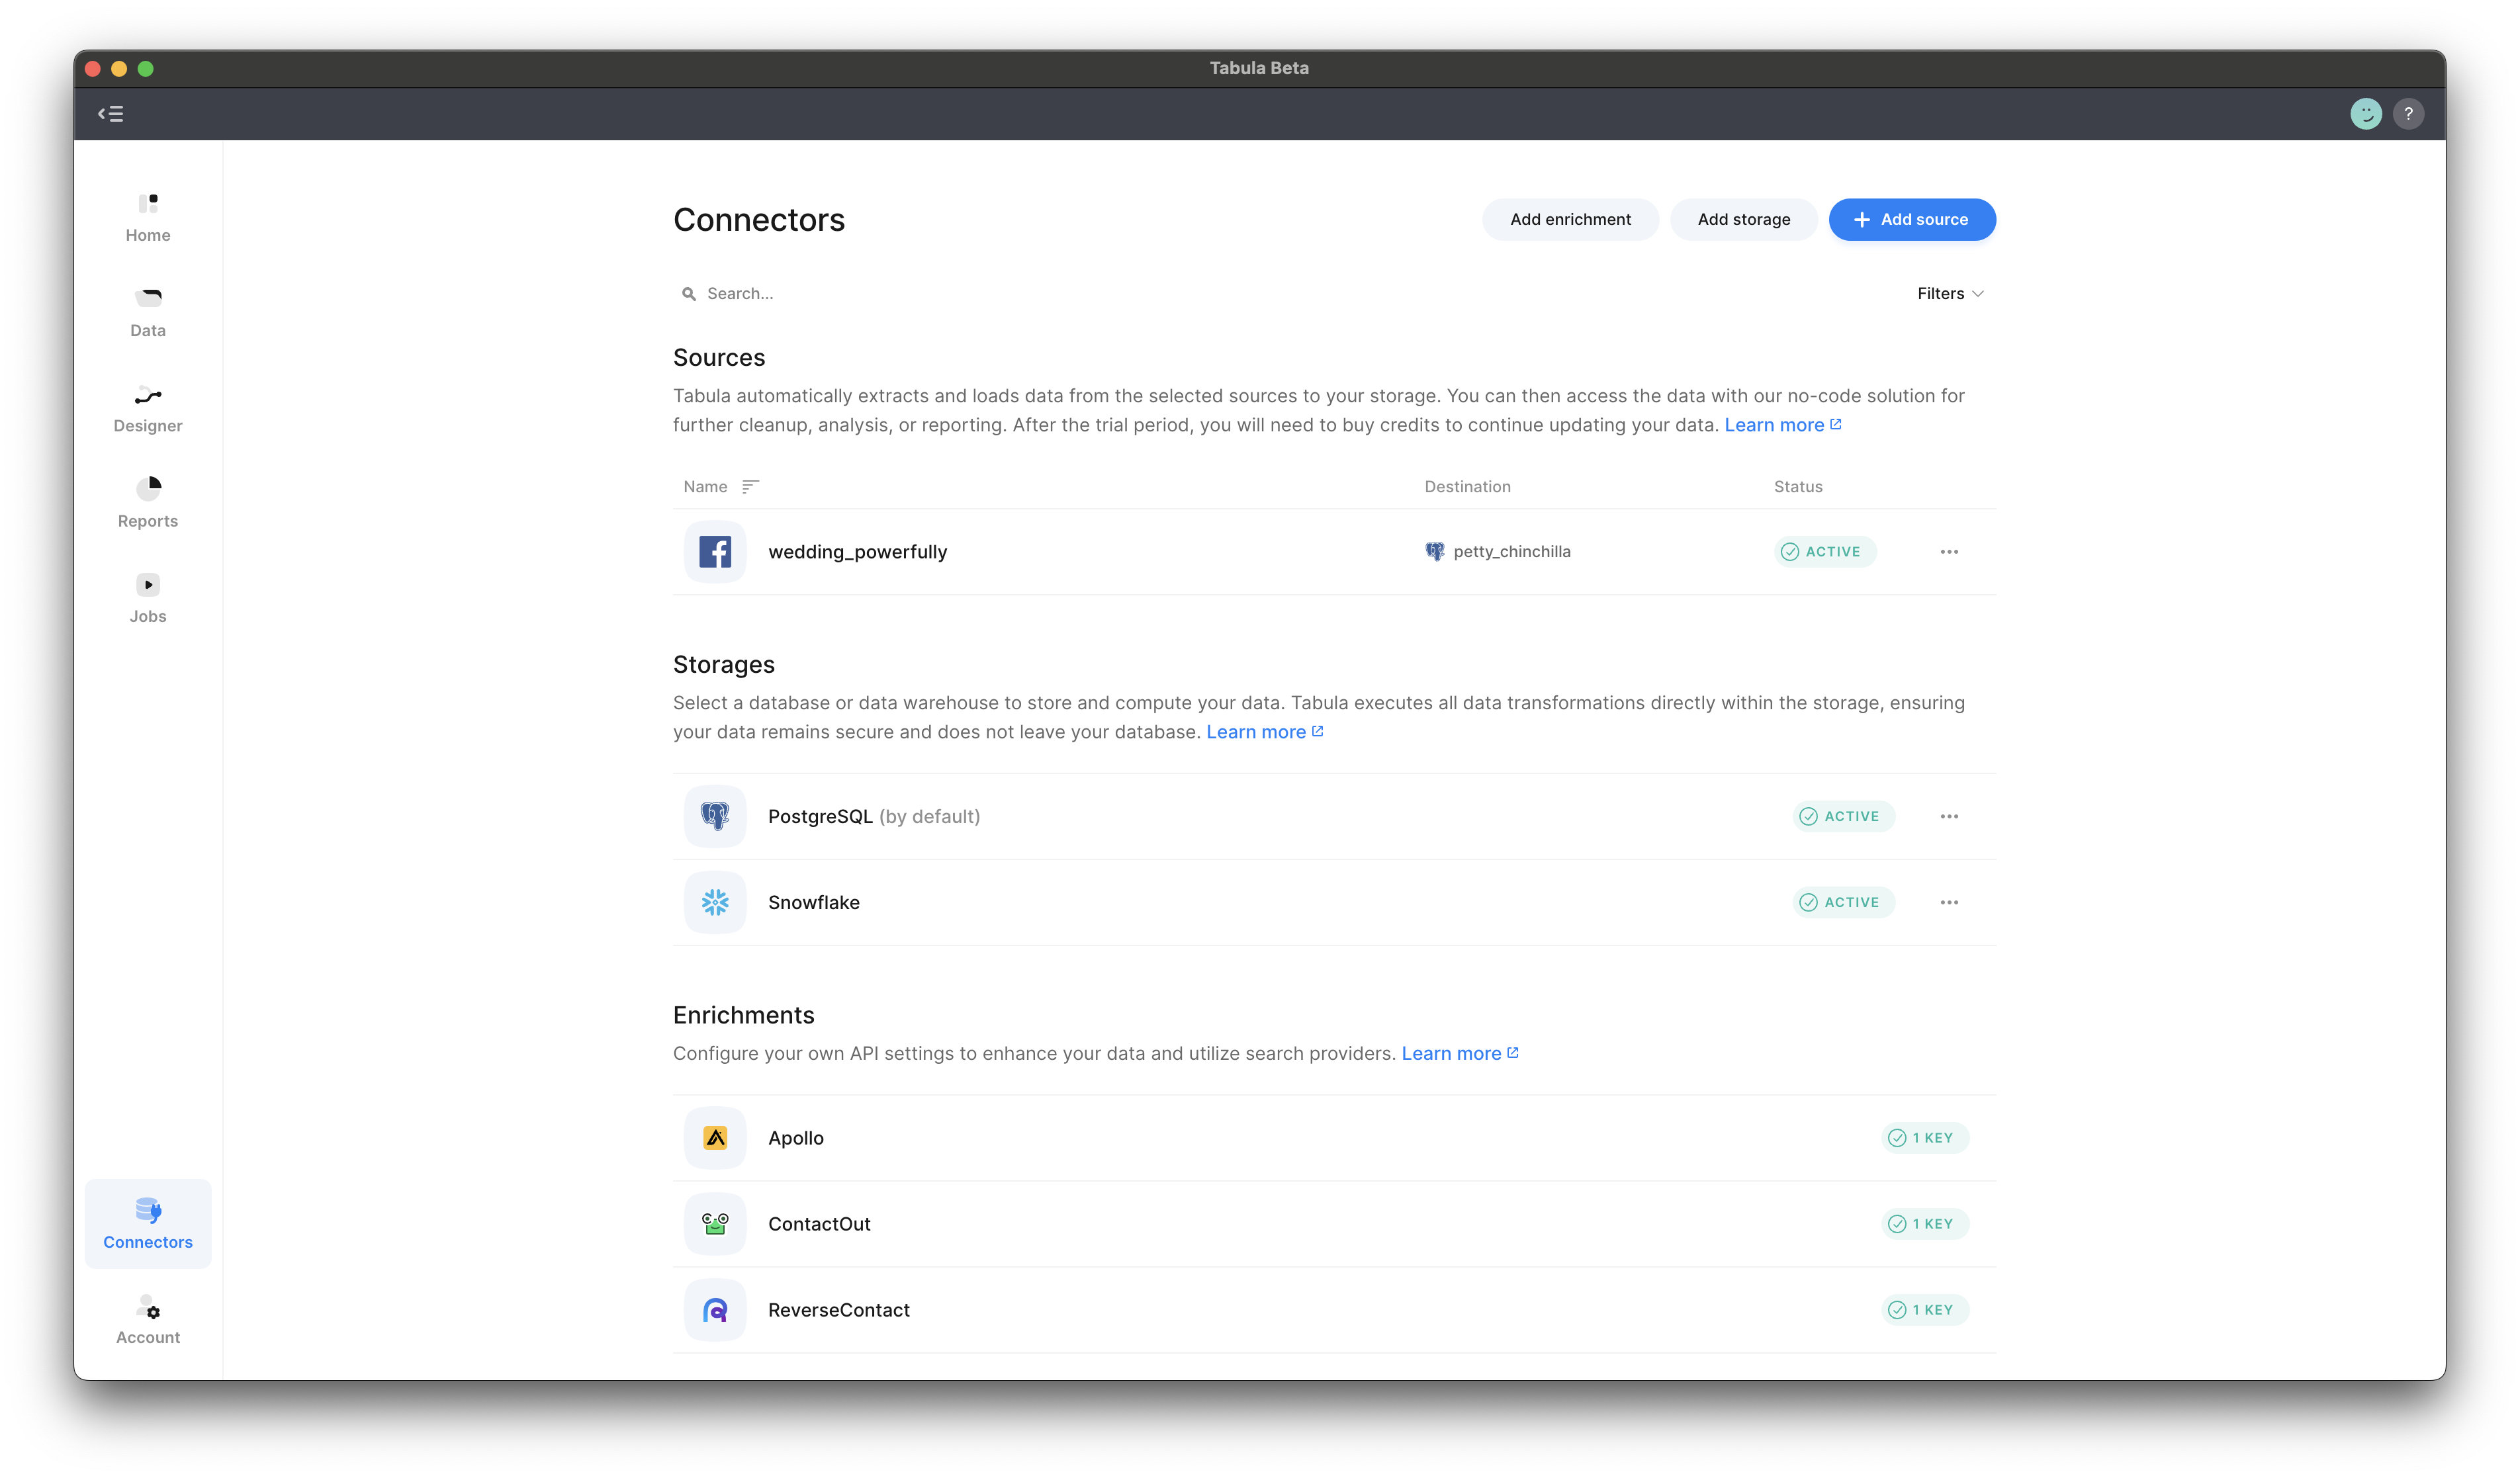
Task: Open the Jobs section in the sidebar
Action: click(148, 599)
